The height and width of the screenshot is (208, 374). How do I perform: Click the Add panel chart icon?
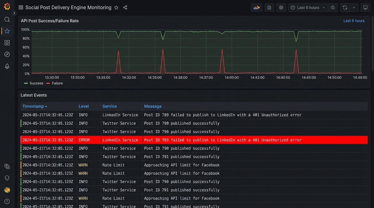(x=257, y=8)
